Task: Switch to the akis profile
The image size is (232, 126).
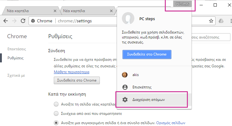Action: click(154, 75)
